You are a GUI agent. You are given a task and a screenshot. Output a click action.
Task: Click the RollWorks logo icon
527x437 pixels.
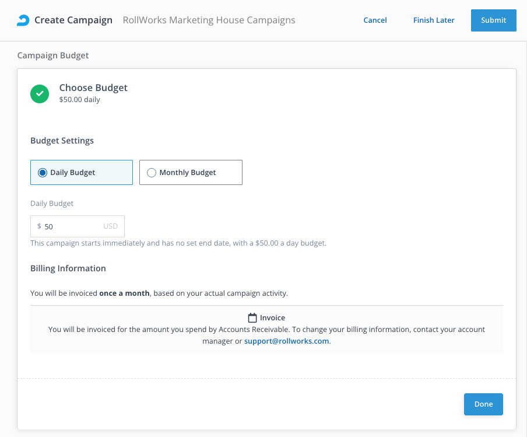[x=22, y=20]
